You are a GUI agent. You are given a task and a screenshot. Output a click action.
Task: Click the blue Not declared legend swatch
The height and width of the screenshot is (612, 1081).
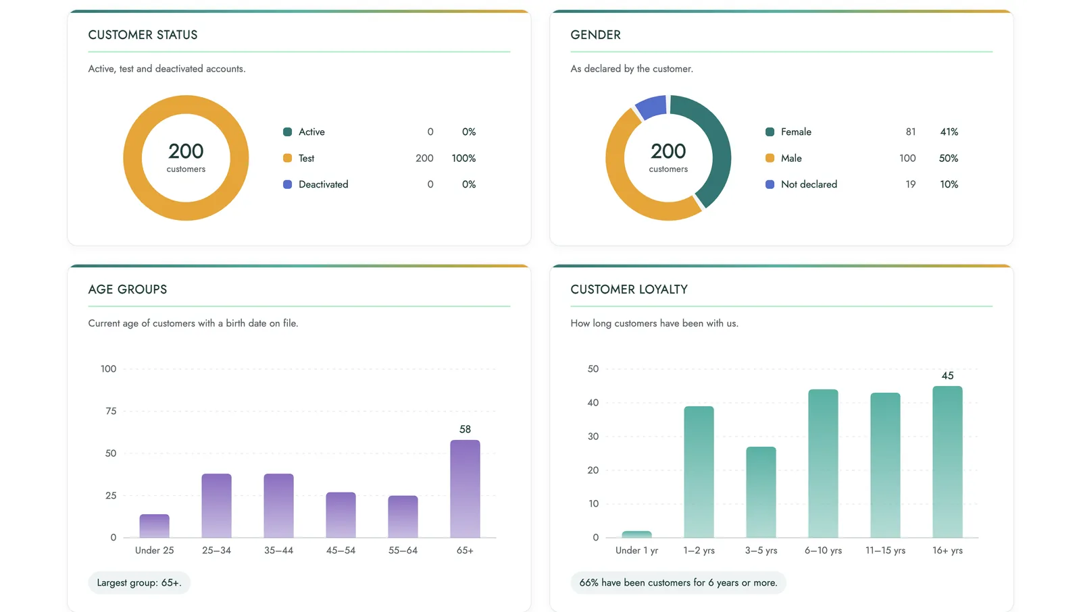(x=770, y=184)
